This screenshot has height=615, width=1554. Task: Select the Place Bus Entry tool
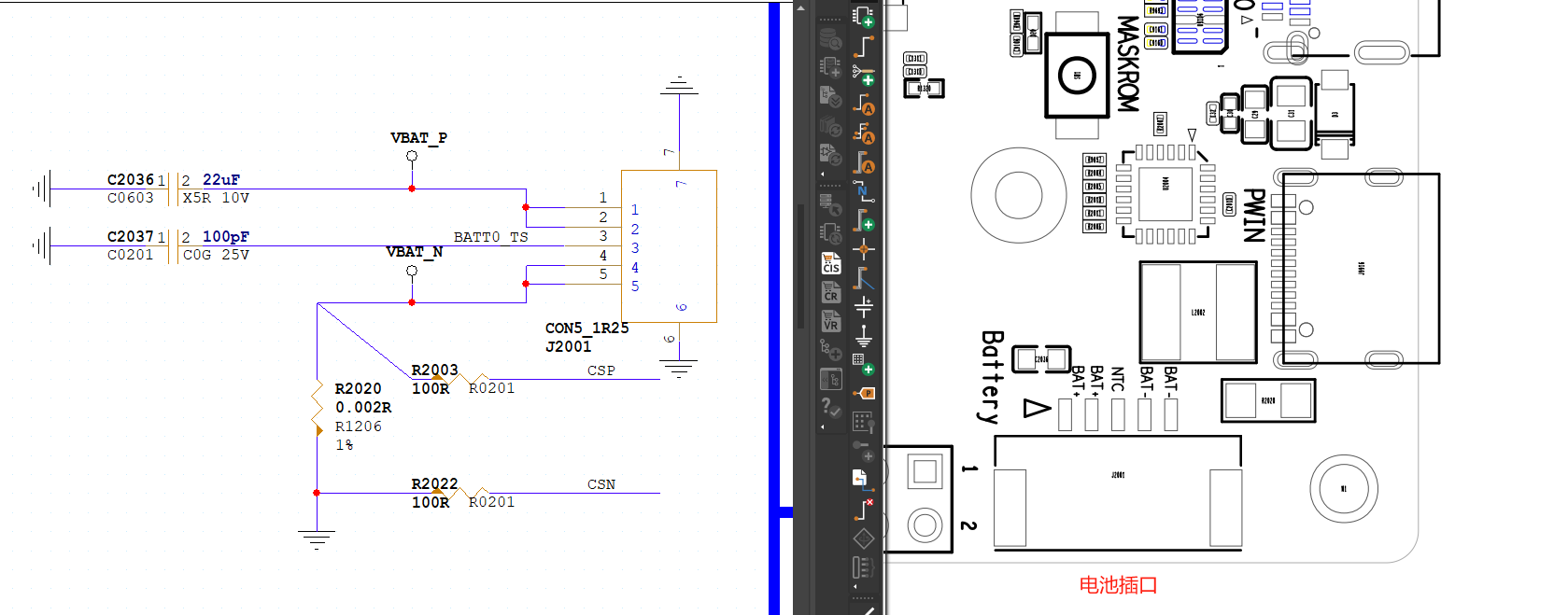(864, 278)
